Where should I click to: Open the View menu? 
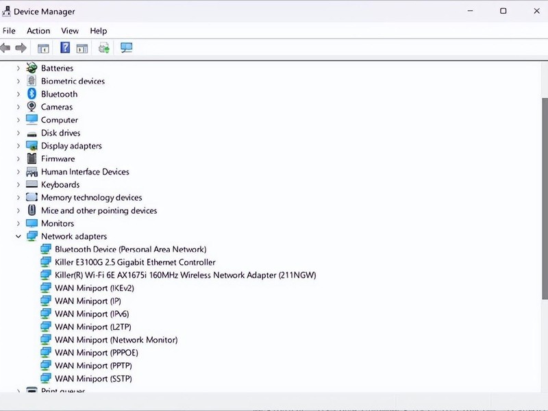coord(70,31)
